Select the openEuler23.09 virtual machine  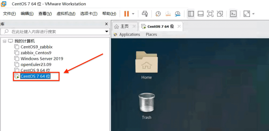[36, 65]
